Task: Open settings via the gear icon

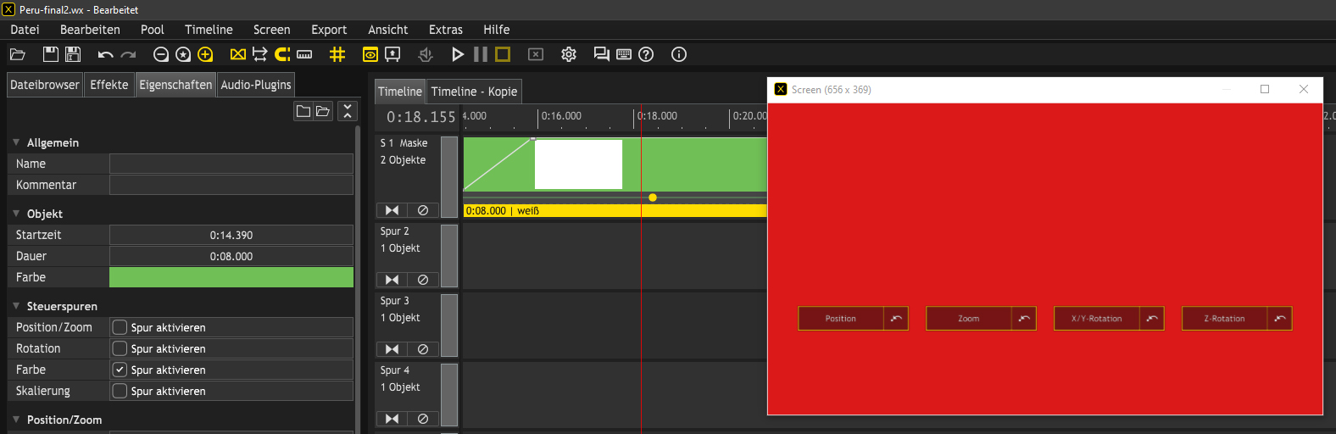Action: (569, 54)
